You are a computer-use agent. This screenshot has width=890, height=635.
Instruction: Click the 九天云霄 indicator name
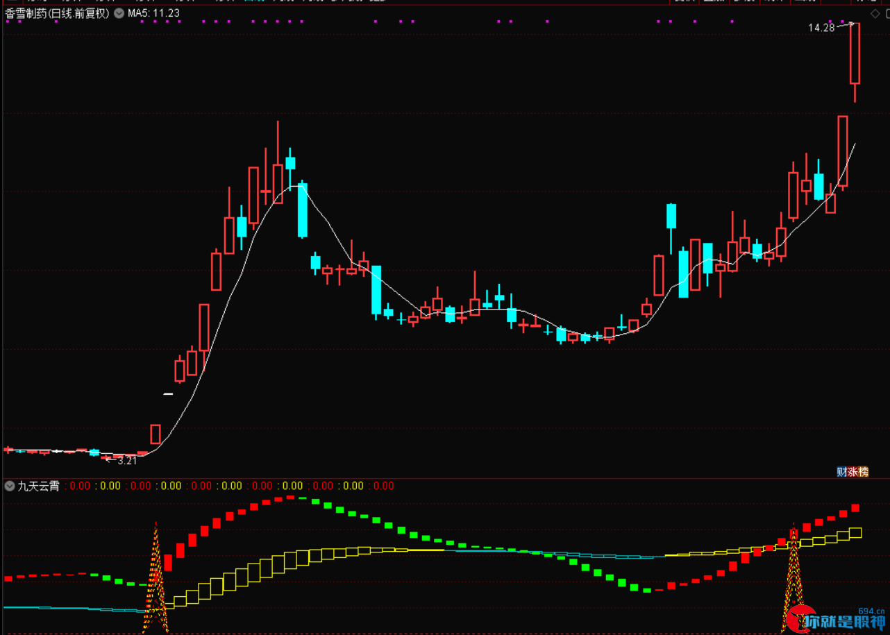point(38,486)
